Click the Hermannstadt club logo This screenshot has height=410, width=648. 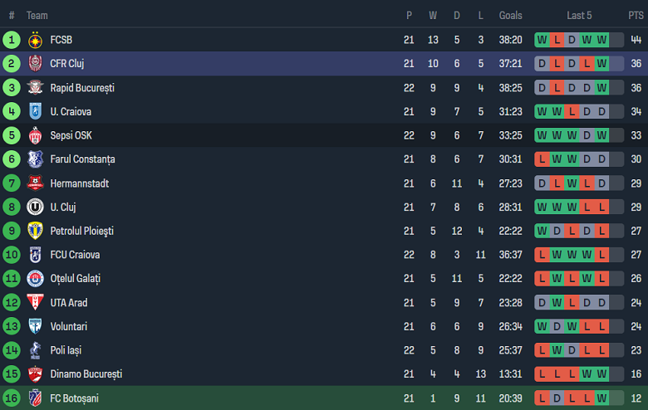pyautogui.click(x=35, y=183)
